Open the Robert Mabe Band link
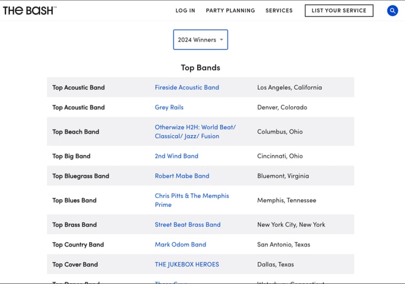Image resolution: width=405 pixels, height=284 pixels. coord(182,176)
